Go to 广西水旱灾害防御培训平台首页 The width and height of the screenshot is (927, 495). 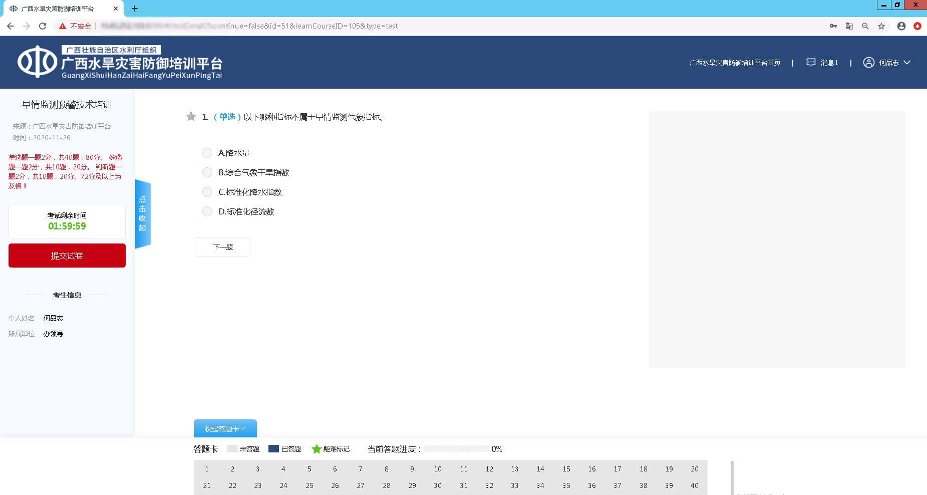[735, 63]
